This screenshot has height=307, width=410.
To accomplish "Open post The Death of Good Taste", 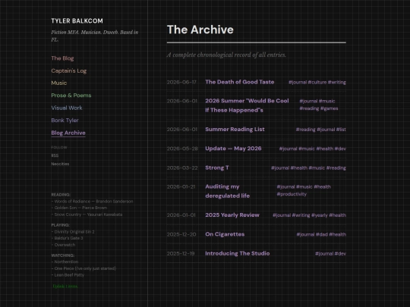I will pos(239,82).
